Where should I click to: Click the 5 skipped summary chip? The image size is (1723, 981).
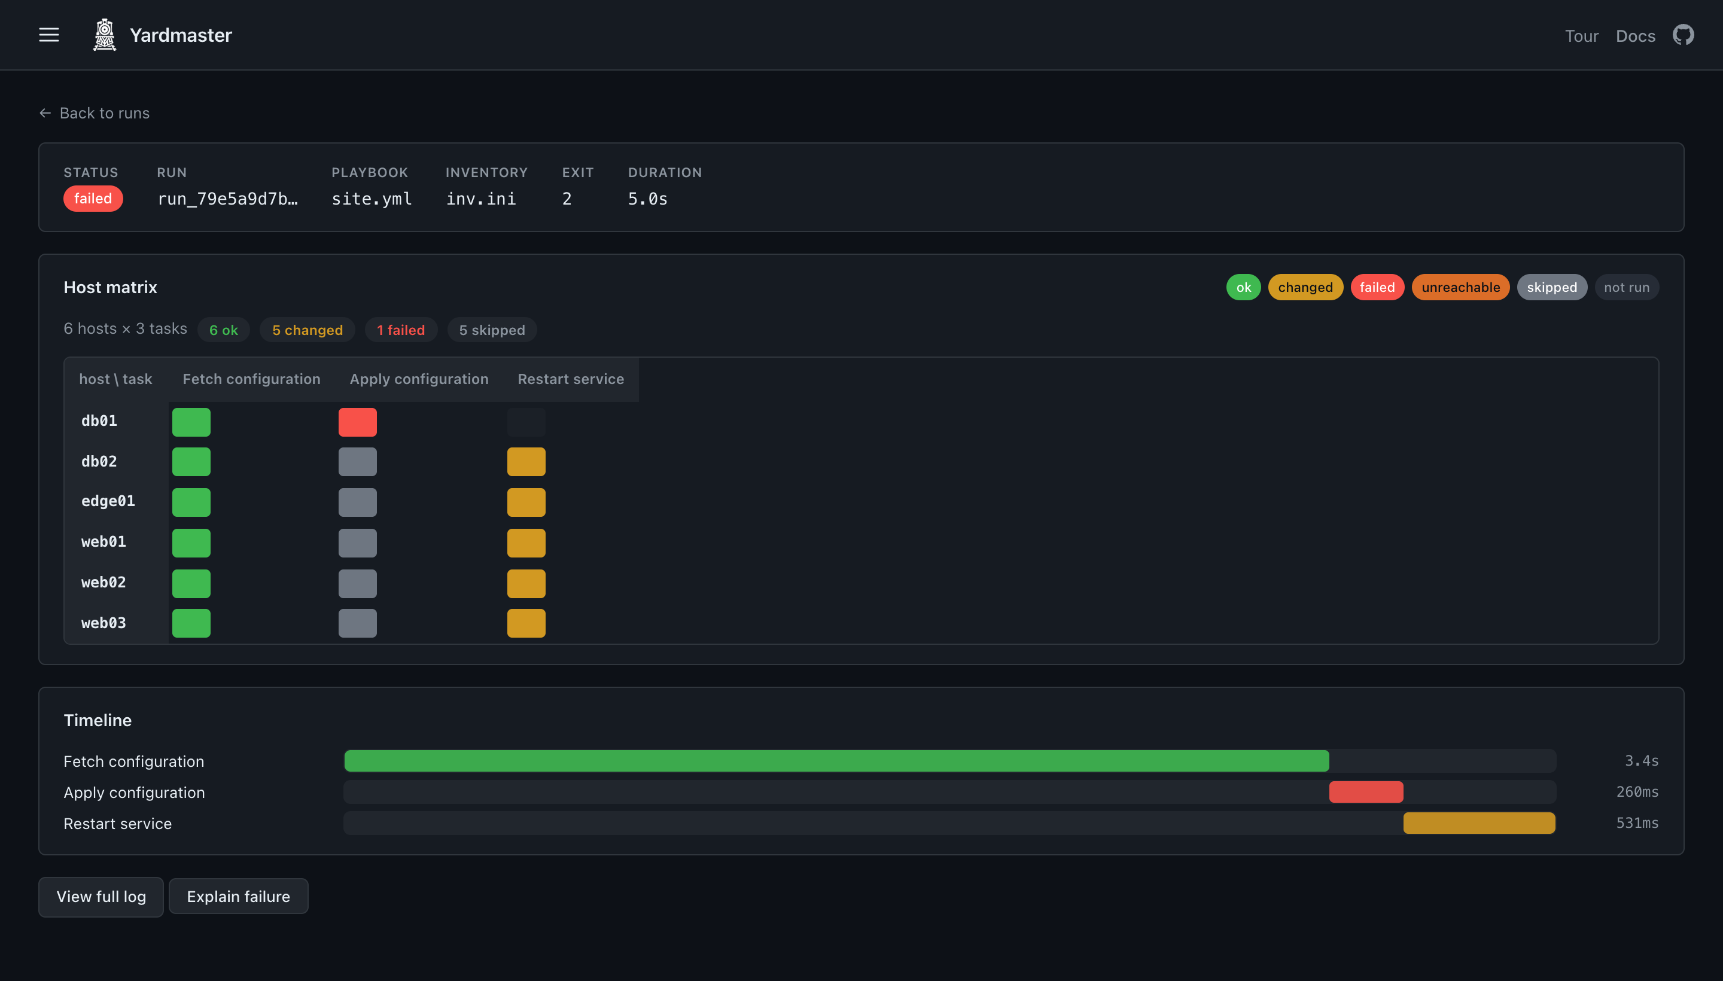[x=492, y=330]
